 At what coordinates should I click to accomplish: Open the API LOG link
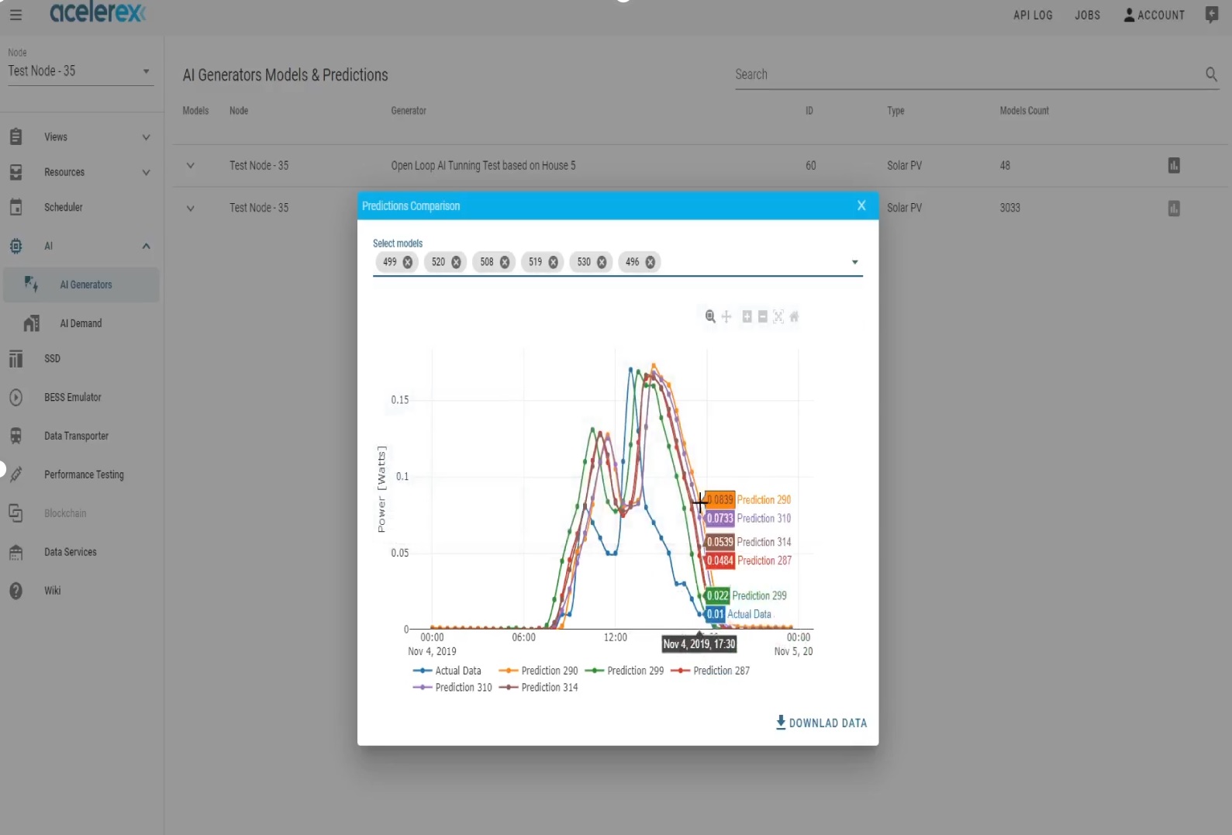click(1033, 15)
